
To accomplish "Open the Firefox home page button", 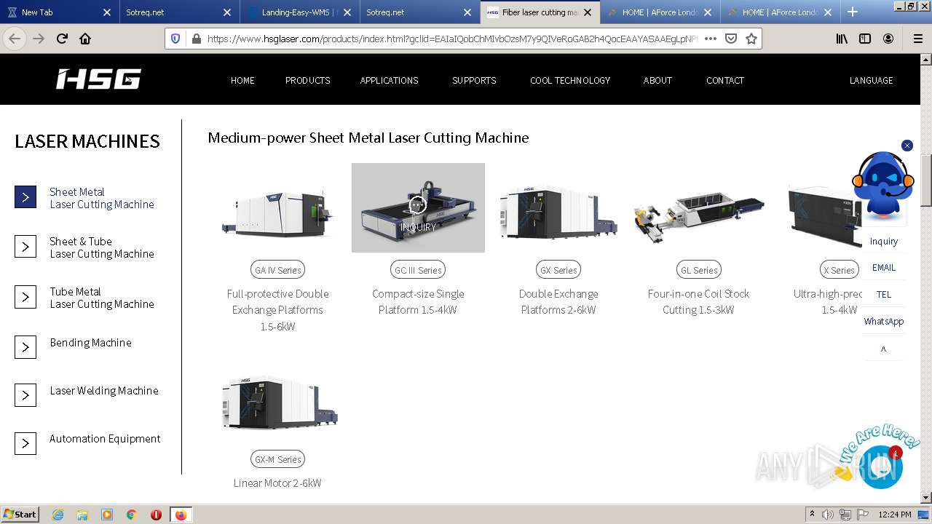I will pos(85,39).
